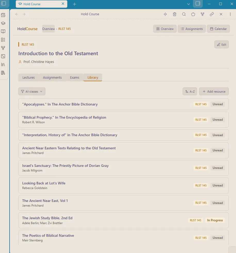Toggle the left sidebar panel icon
This screenshot has width=236, height=253.
click(x=4, y=3)
